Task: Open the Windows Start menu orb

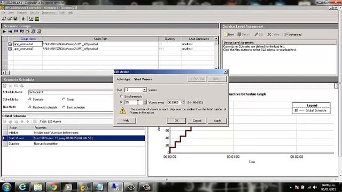Action: (6, 187)
